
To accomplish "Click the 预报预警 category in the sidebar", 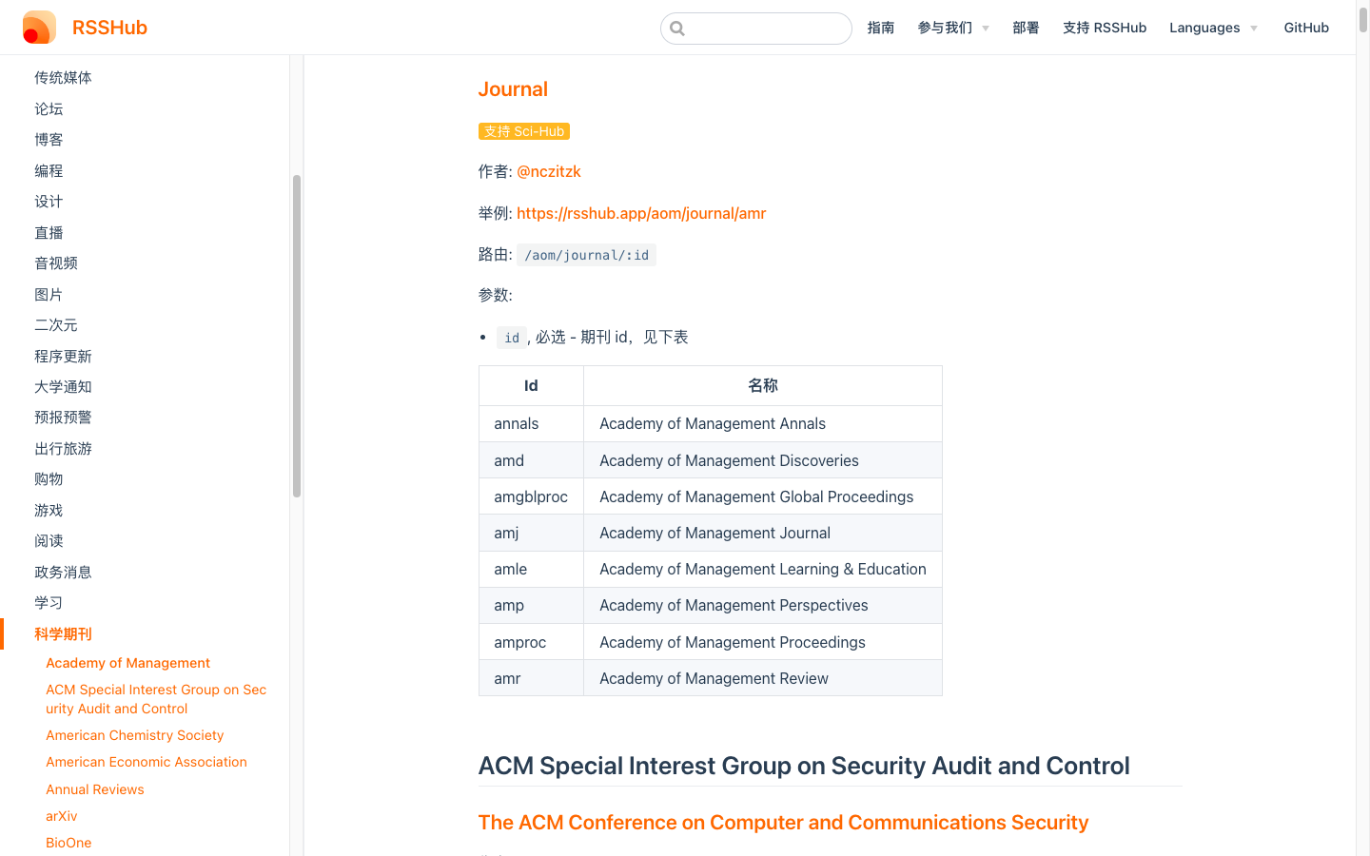I will (x=63, y=417).
